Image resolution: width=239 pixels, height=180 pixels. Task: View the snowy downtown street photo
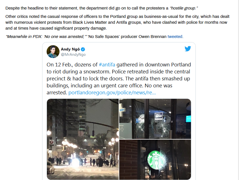[x=83, y=139]
